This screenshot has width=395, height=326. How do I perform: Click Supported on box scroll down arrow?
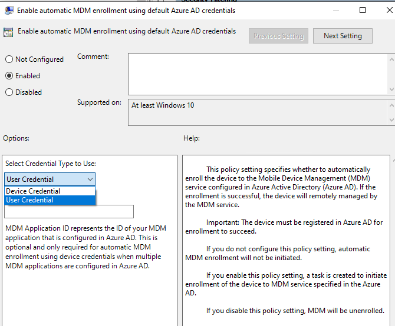(x=391, y=120)
